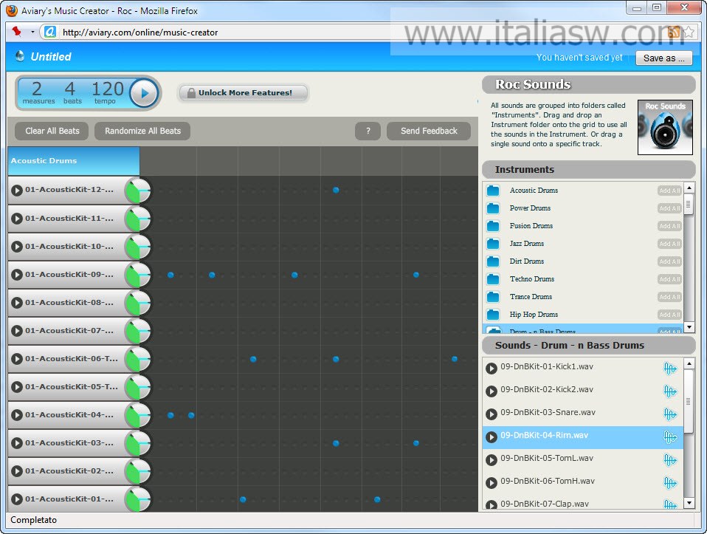Open the Power Drums instrument folder

[x=493, y=208]
